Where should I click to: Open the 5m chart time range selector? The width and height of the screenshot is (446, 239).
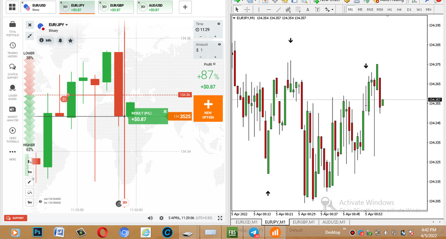(x=30, y=203)
